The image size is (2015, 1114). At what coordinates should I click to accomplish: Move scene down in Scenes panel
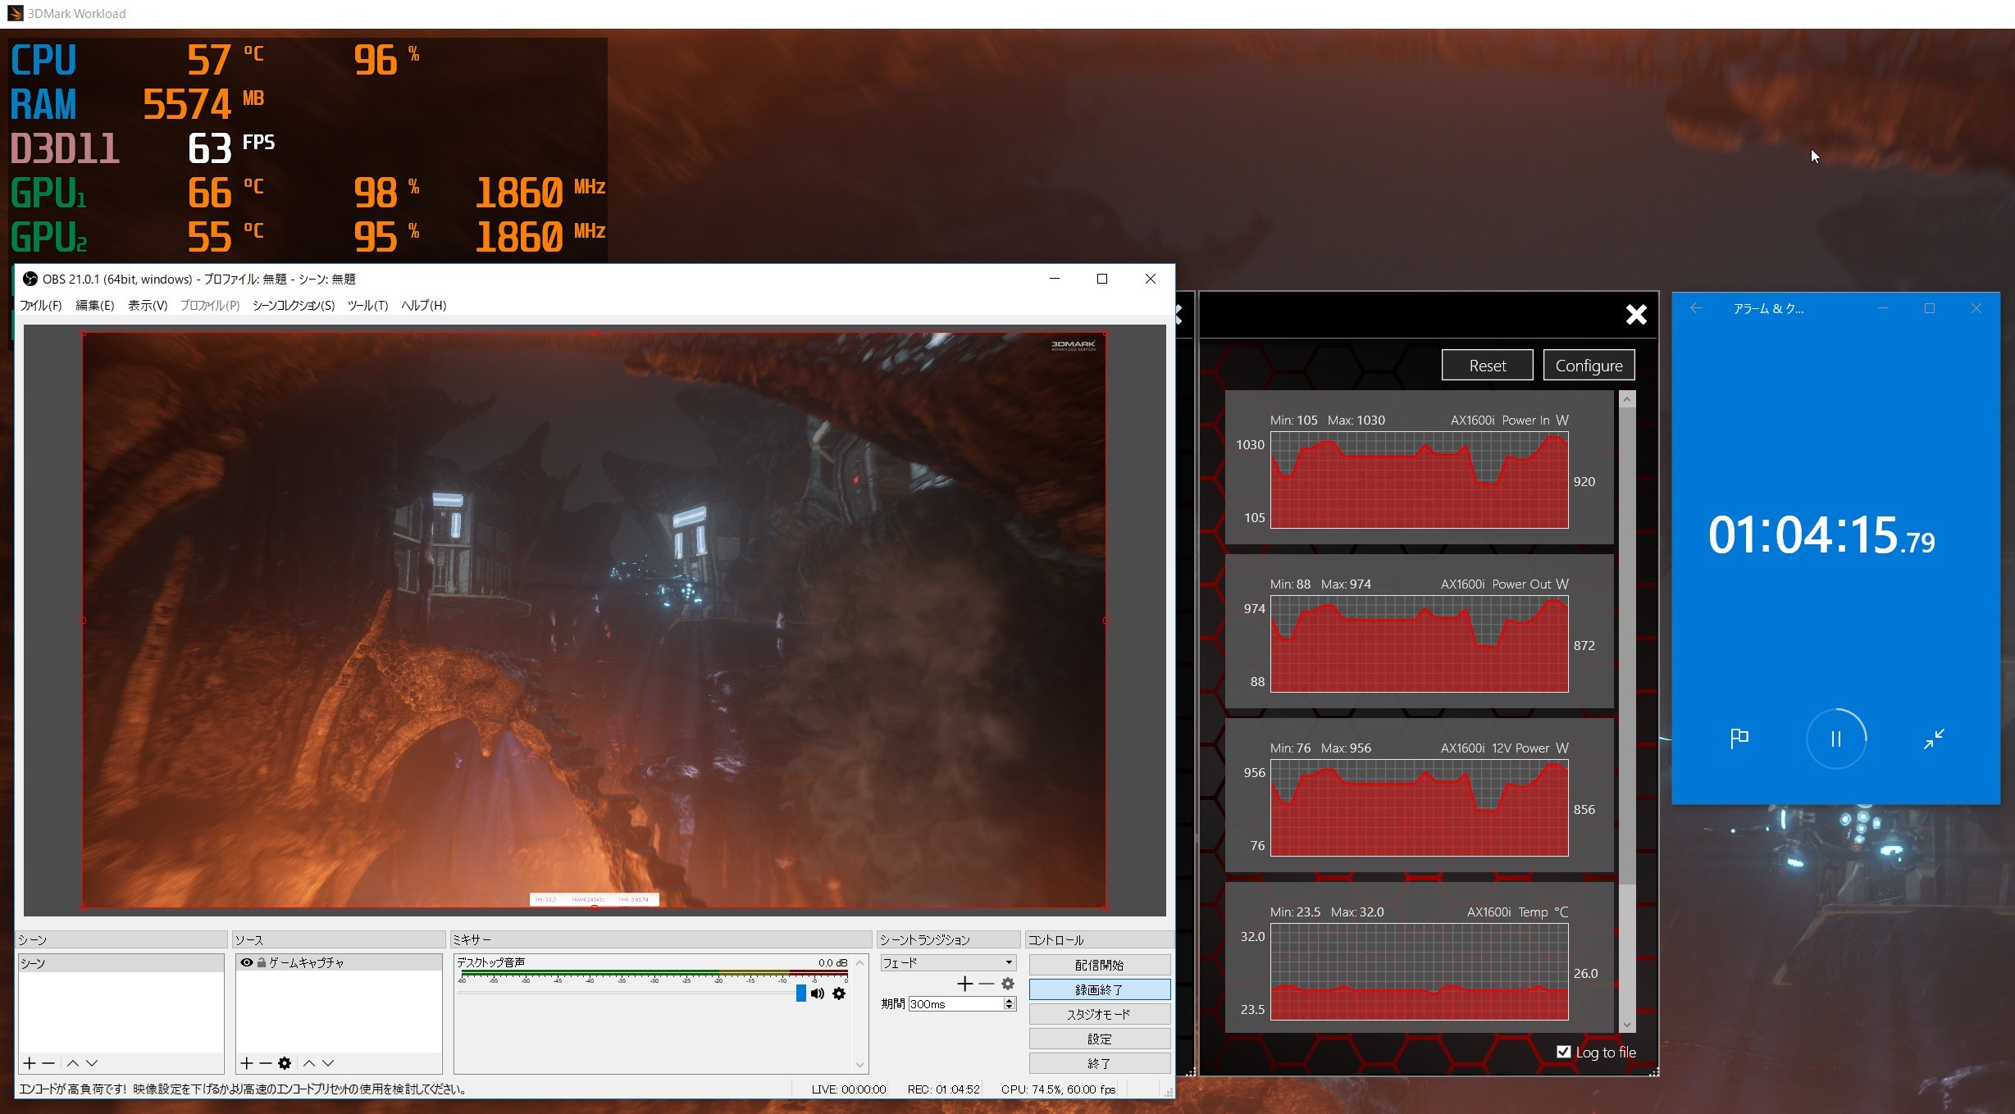(92, 1063)
